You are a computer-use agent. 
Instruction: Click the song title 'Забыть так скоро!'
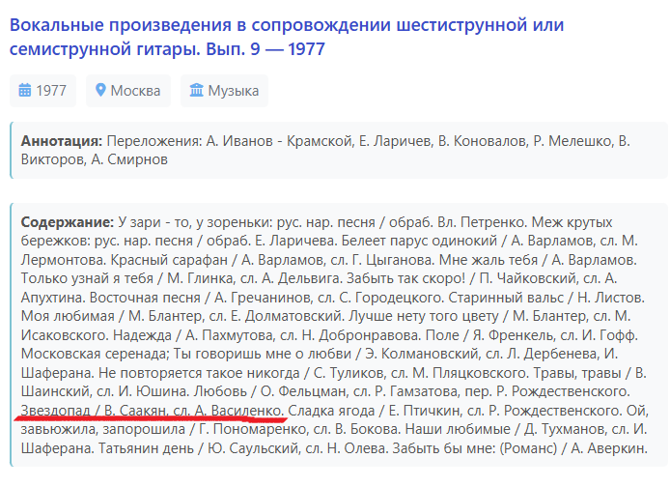(x=405, y=278)
